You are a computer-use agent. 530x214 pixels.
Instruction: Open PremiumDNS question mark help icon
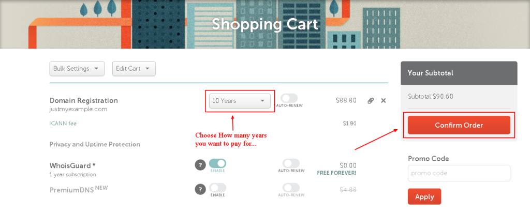click(x=200, y=189)
